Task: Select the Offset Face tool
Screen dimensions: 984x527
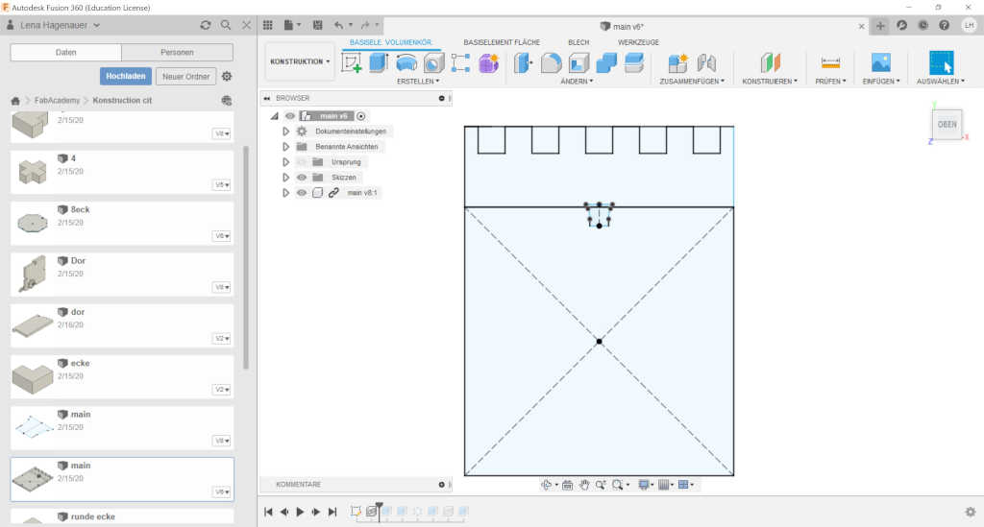Action: click(634, 63)
